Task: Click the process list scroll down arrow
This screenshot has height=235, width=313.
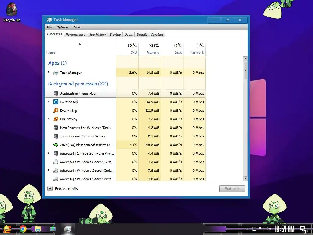Action: pos(245,178)
